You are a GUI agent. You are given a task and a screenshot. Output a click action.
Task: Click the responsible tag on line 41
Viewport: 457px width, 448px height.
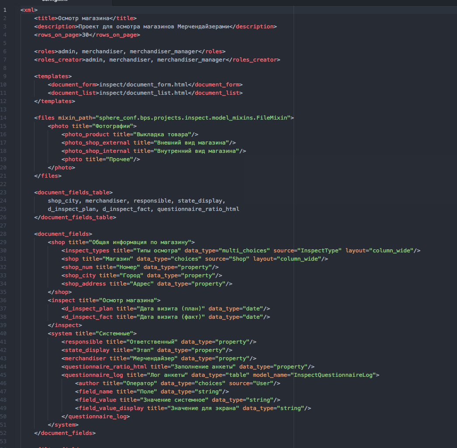(82, 342)
